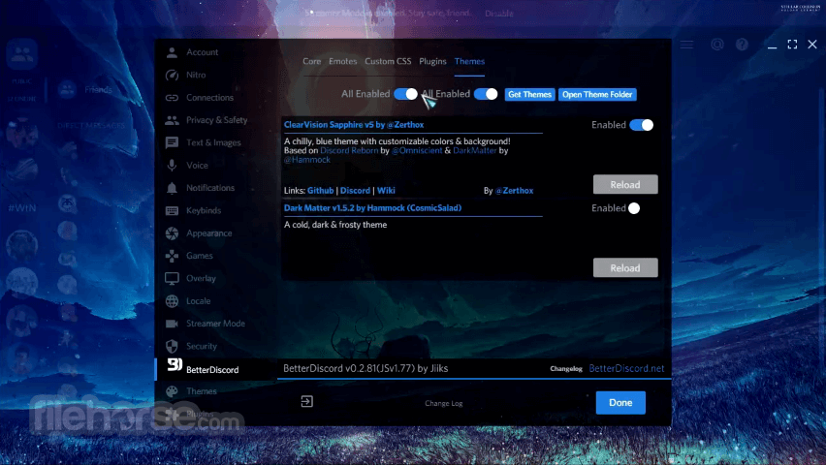Toggle the second All Enabled switch
The width and height of the screenshot is (826, 465).
486,94
